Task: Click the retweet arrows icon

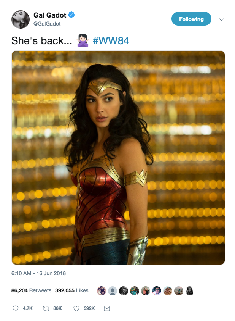Action: coord(46,308)
